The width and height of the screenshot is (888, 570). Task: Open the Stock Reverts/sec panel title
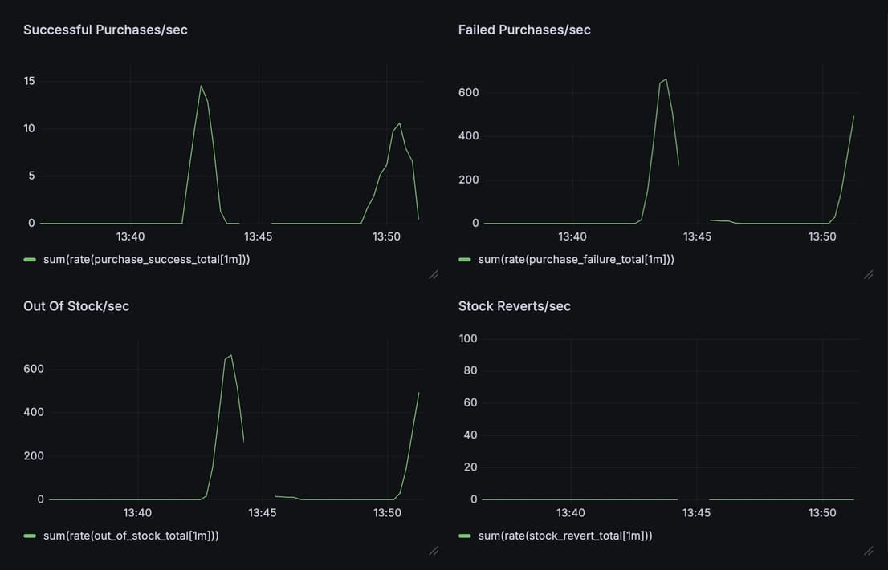coord(514,306)
